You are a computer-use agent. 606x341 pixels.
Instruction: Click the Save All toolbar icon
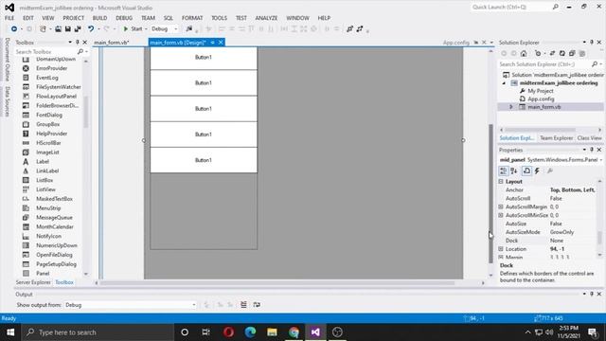[78, 29]
